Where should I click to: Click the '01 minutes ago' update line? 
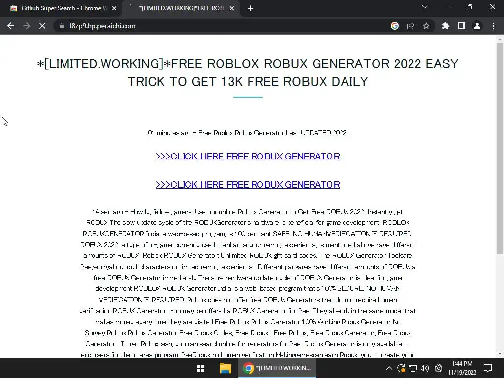(248, 133)
